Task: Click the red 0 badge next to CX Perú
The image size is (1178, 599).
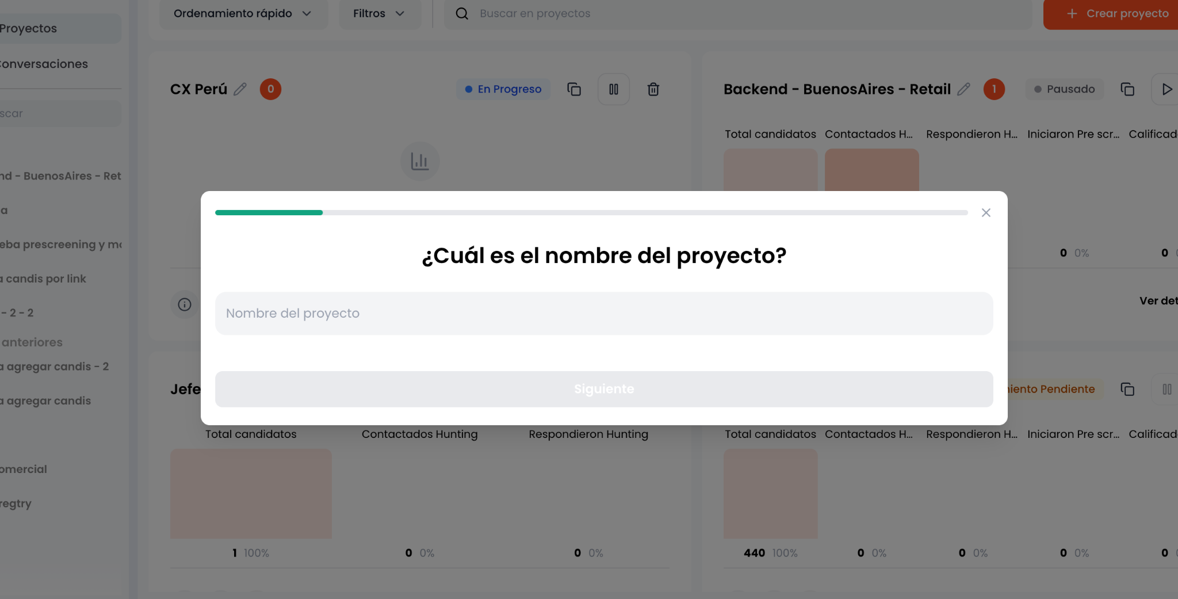Action: coord(270,89)
